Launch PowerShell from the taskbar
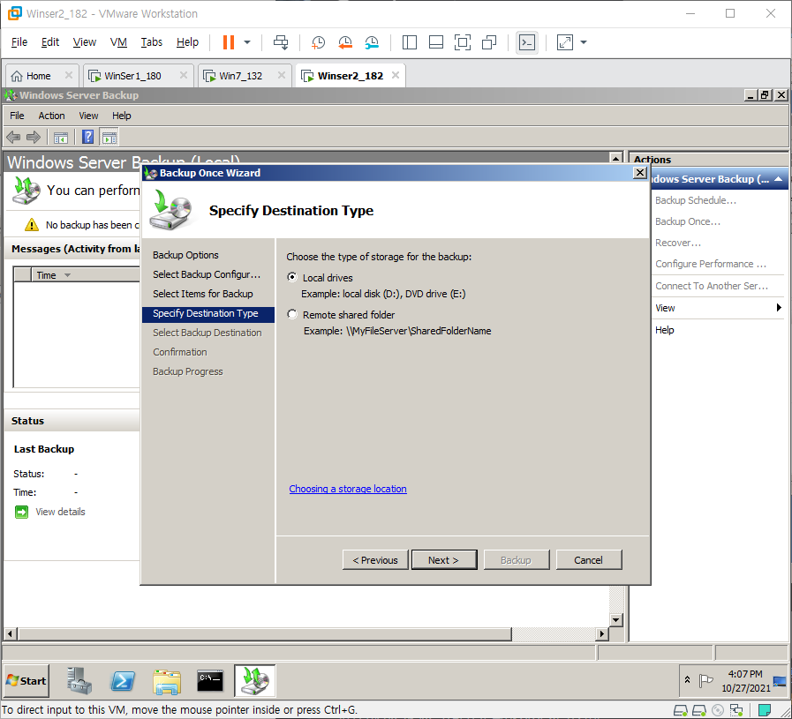The image size is (792, 719). click(123, 681)
